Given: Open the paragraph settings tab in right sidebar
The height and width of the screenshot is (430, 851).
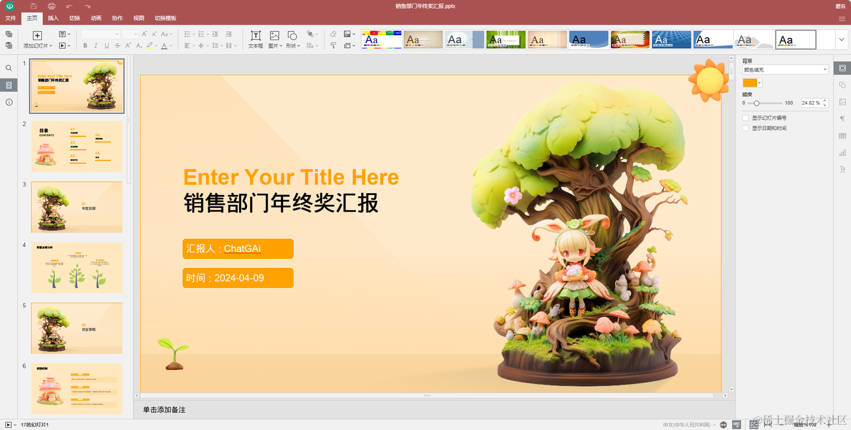Looking at the screenshot, I should pyautogui.click(x=843, y=119).
